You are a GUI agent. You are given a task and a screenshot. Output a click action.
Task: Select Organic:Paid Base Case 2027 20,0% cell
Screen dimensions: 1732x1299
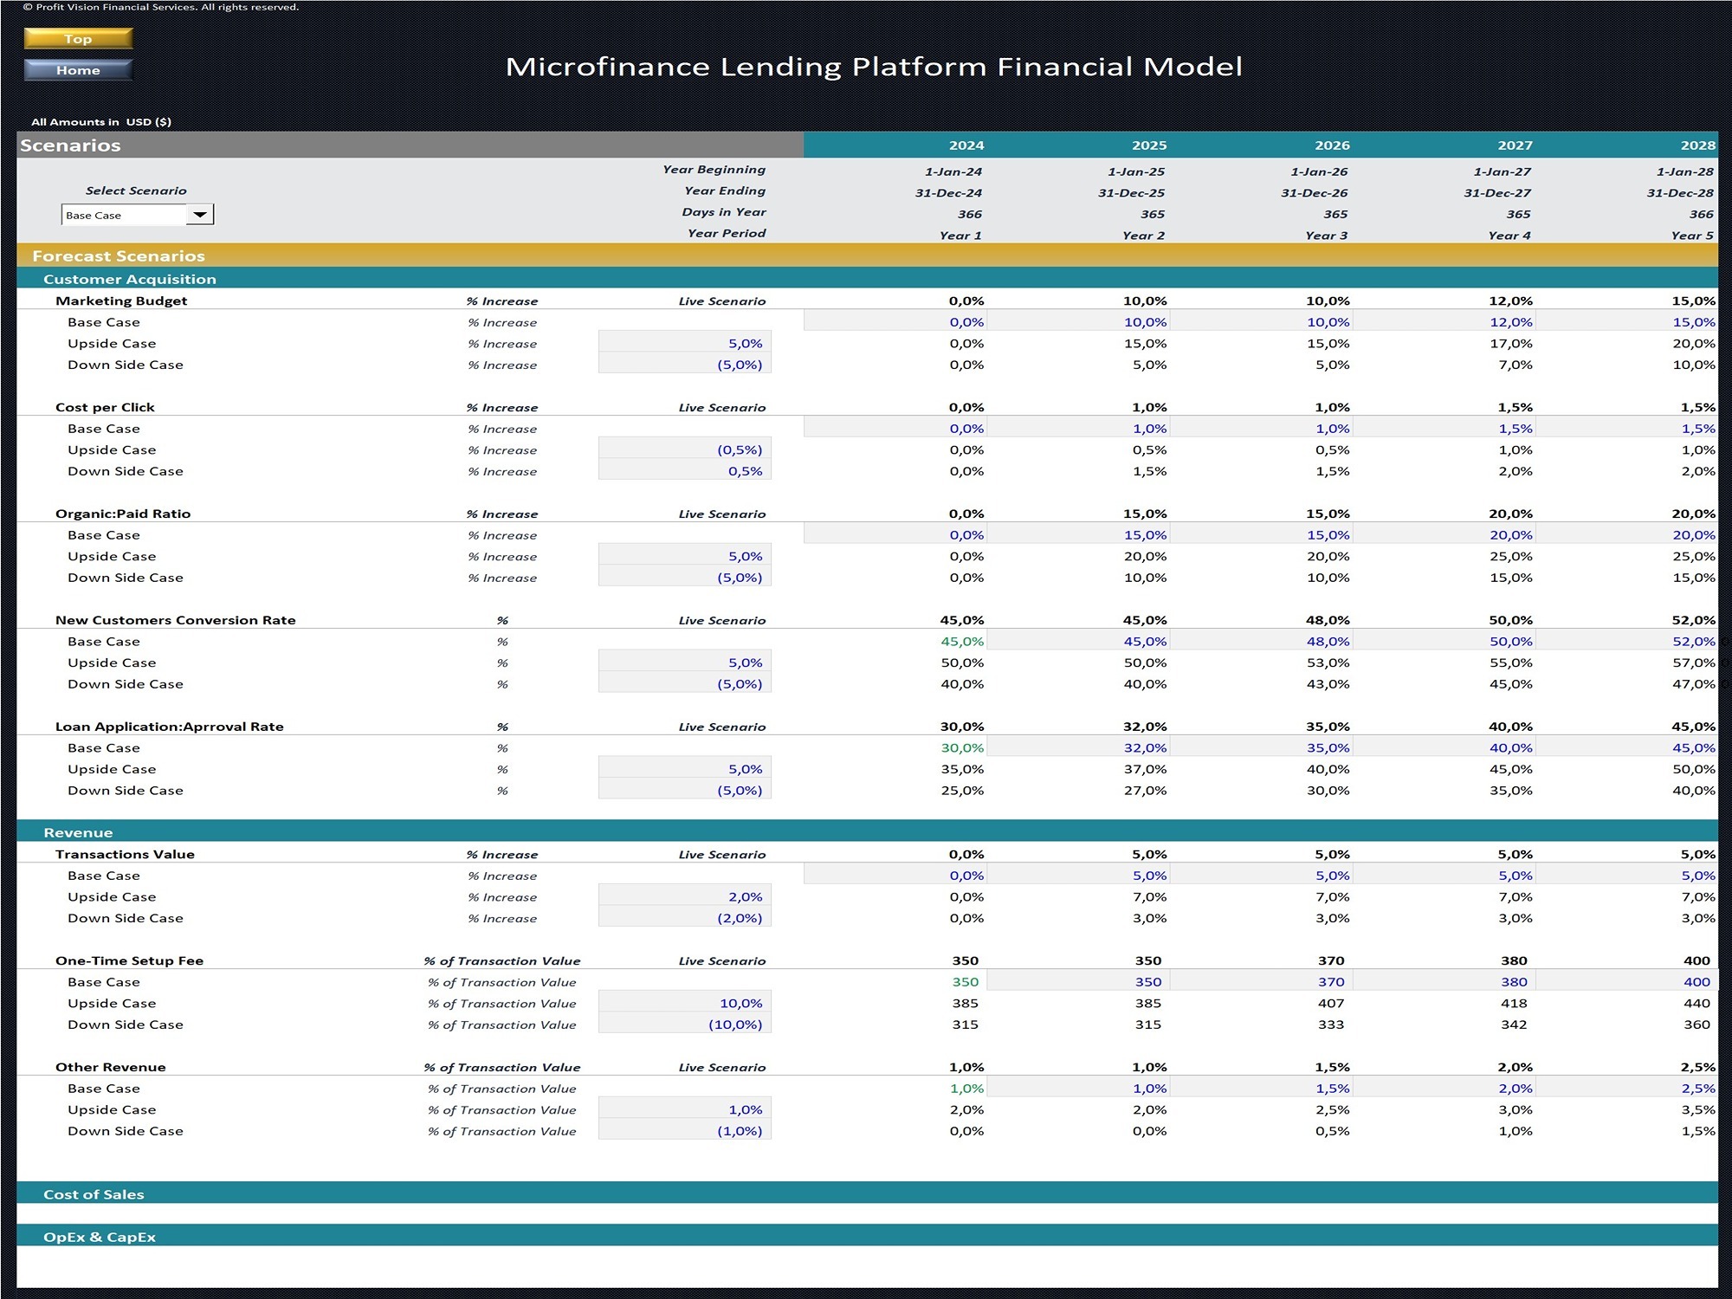[x=1444, y=535]
